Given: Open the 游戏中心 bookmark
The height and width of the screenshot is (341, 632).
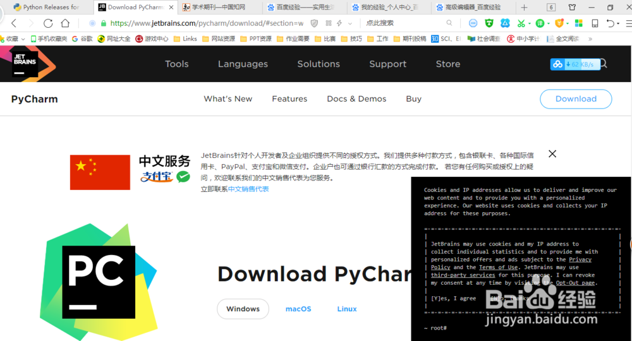Looking at the screenshot, I should click(x=152, y=39).
